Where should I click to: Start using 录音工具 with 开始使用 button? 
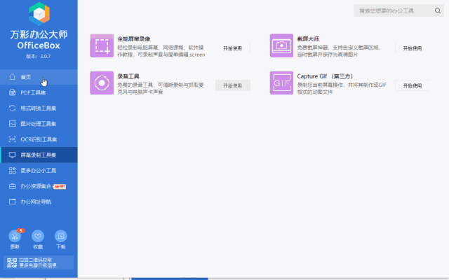(233, 85)
